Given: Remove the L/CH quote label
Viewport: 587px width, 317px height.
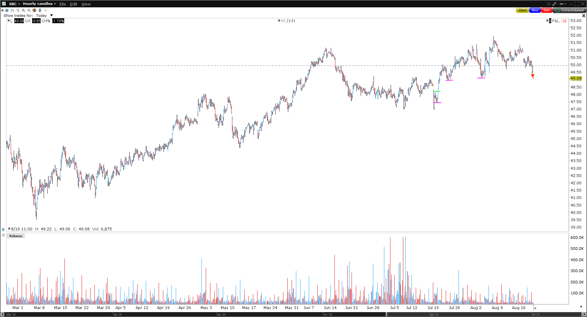Looking at the screenshot, I should pyautogui.click(x=9, y=21).
